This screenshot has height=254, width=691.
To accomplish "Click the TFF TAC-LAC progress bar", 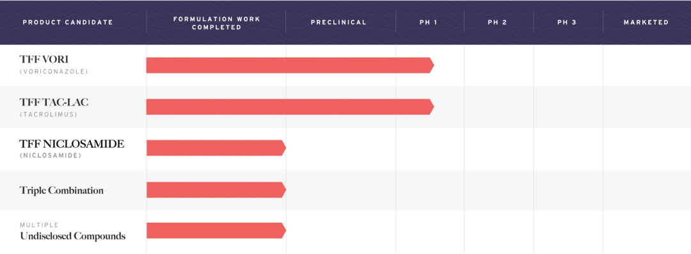I will (x=290, y=107).
